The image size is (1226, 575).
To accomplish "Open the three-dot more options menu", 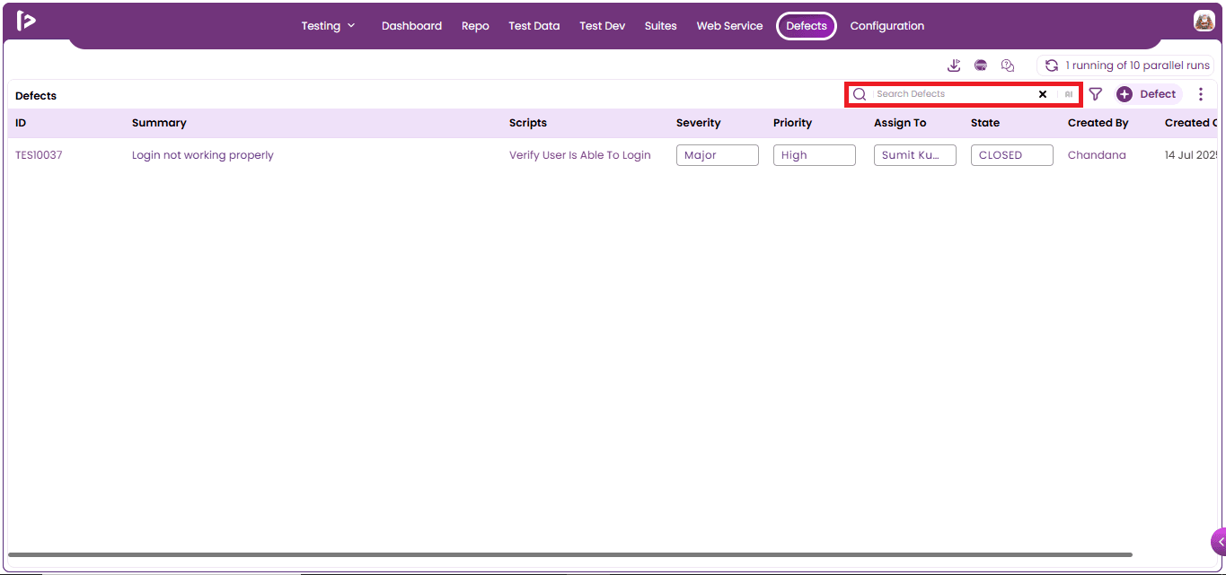I will click(x=1201, y=94).
